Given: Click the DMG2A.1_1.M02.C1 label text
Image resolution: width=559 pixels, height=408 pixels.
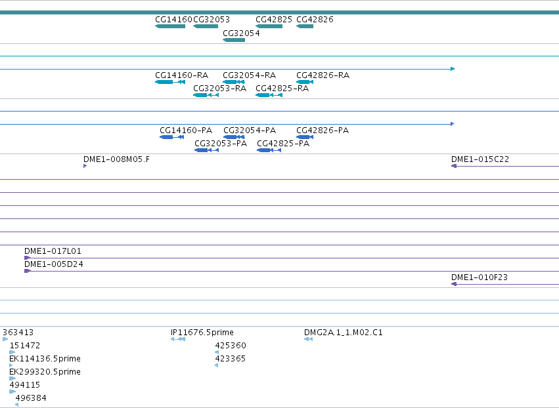Looking at the screenshot, I should pos(344,333).
